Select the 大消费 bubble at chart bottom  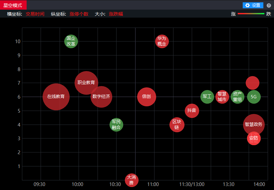point(132,180)
